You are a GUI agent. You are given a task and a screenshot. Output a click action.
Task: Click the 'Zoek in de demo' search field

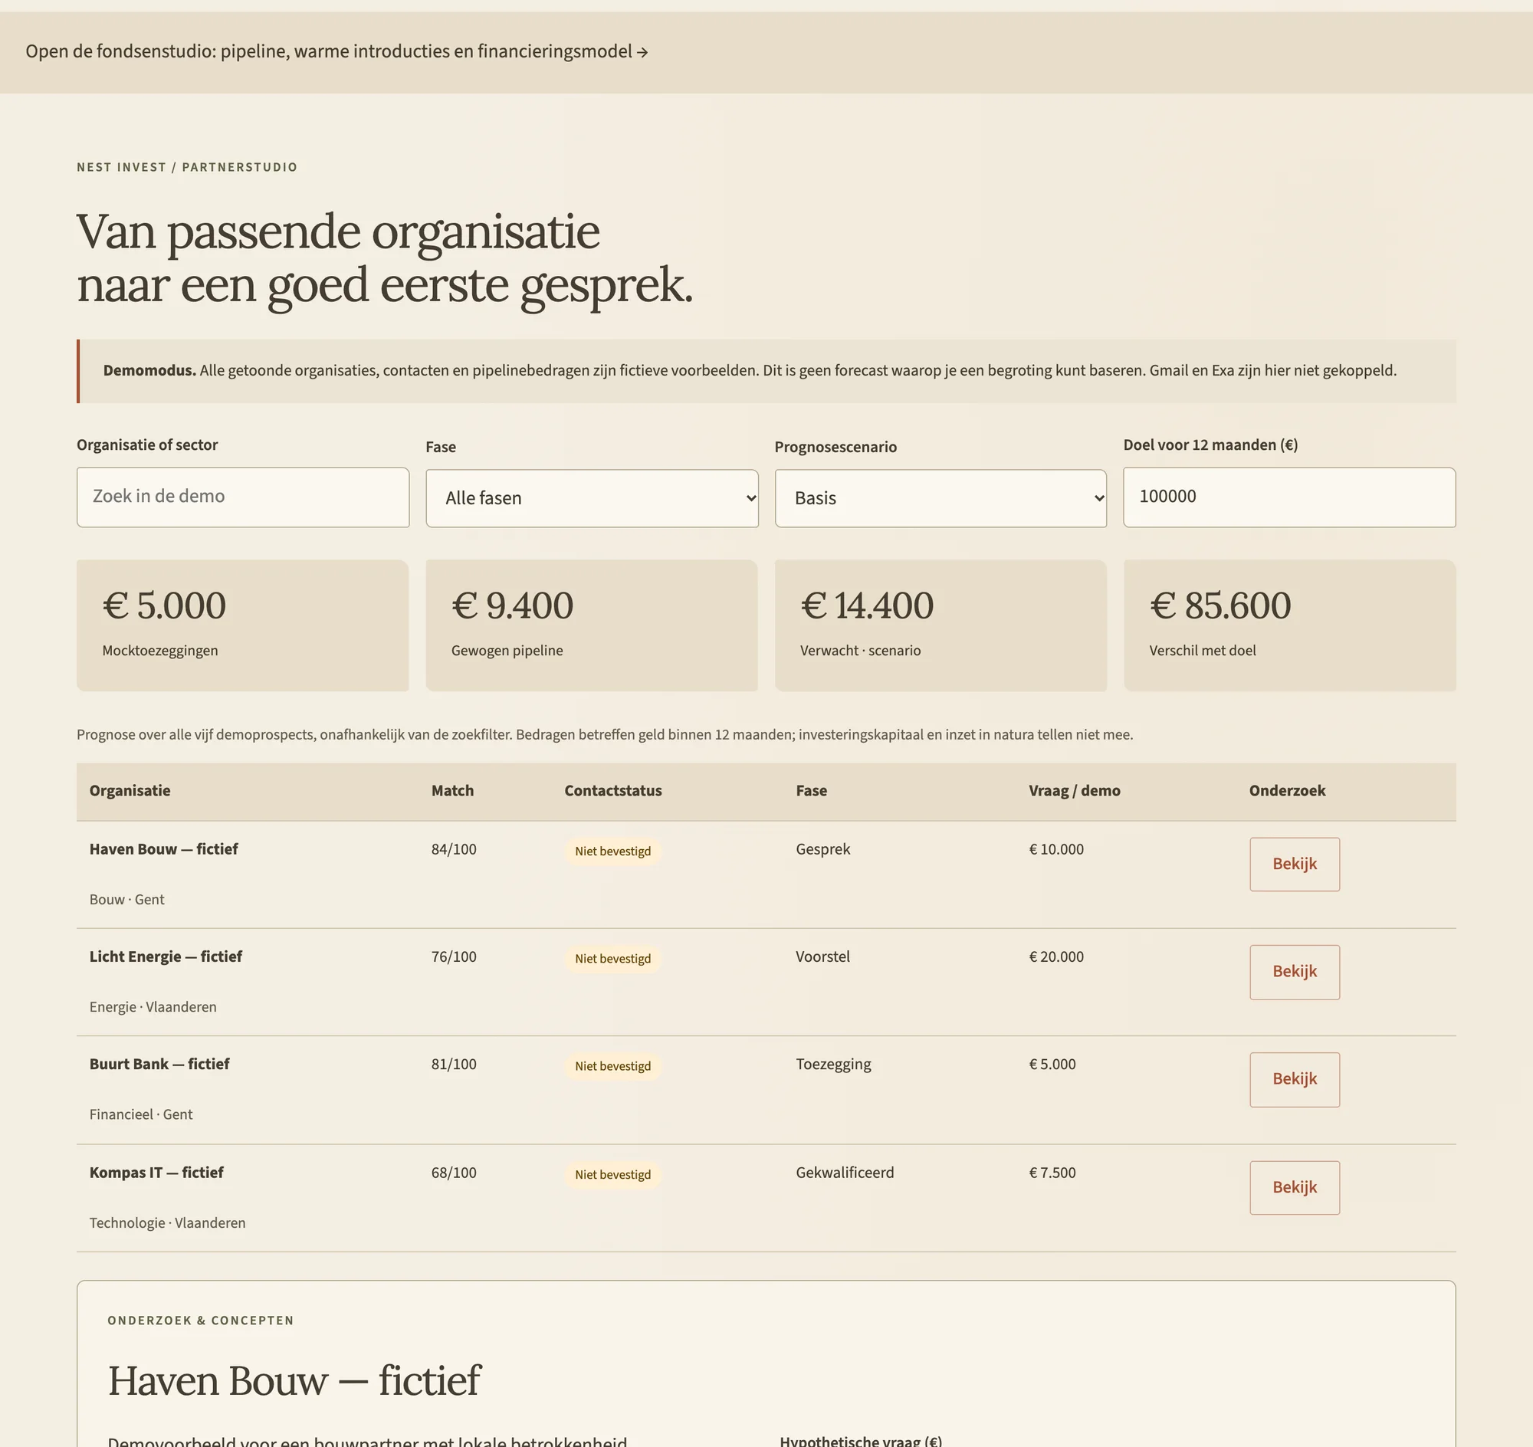click(243, 497)
